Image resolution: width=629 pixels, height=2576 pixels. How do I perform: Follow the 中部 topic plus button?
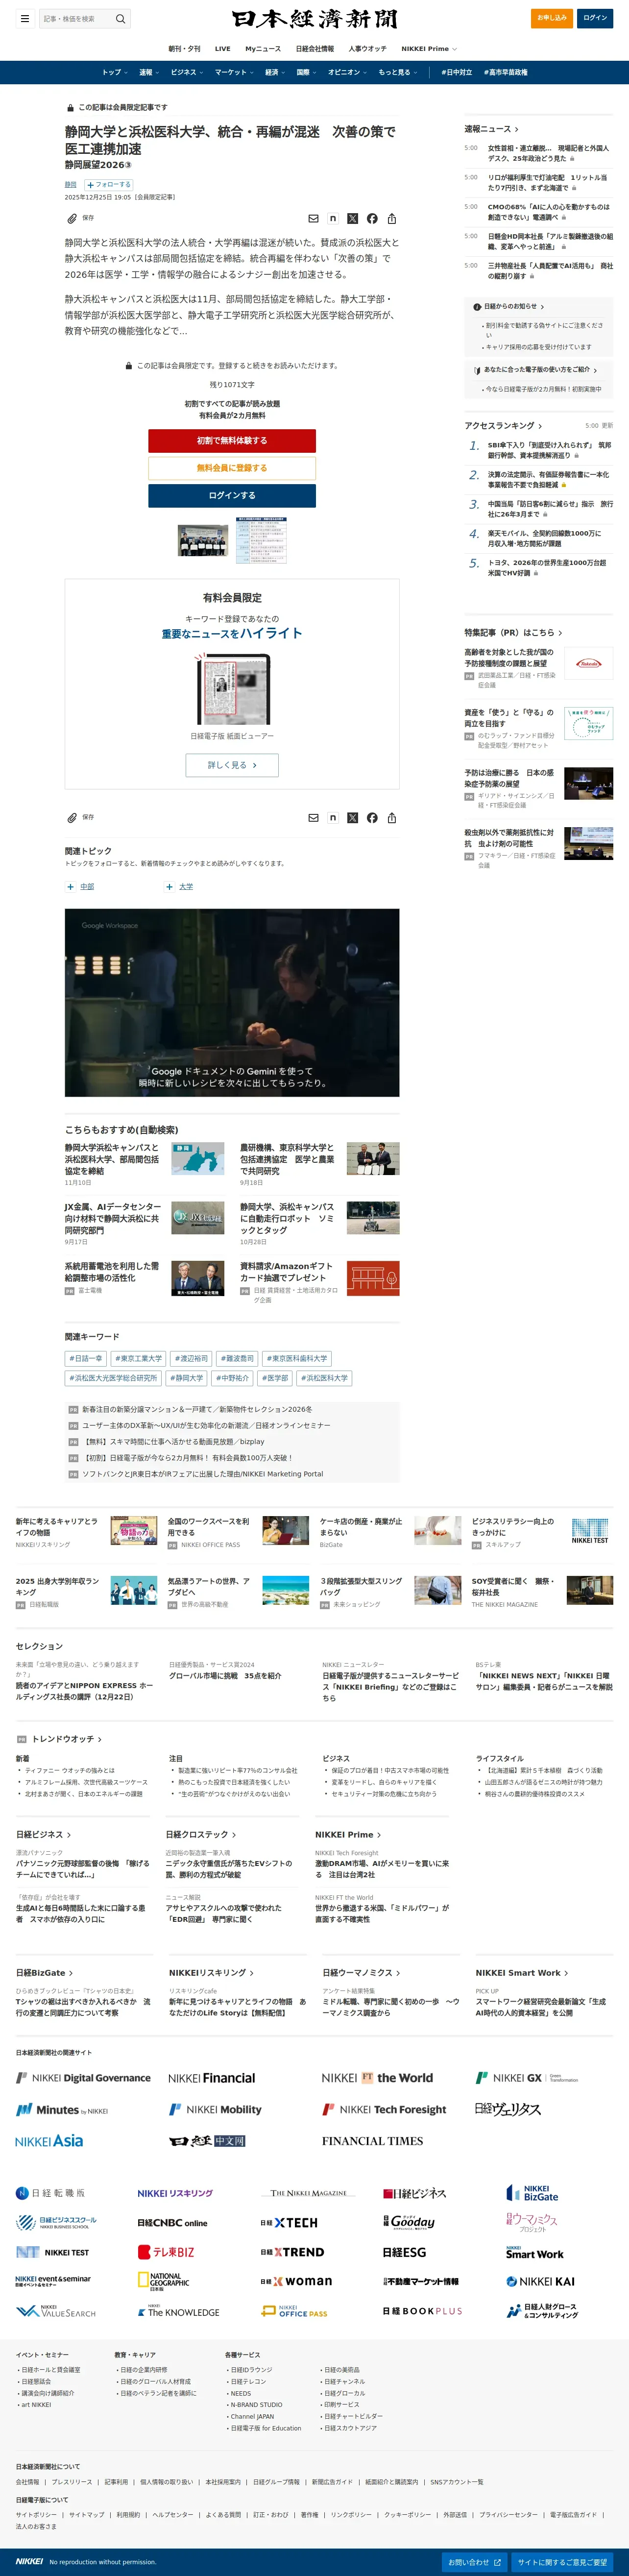[x=70, y=887]
